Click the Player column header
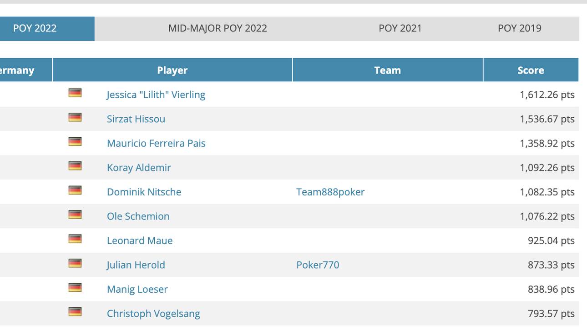This screenshot has width=587, height=330. (172, 70)
